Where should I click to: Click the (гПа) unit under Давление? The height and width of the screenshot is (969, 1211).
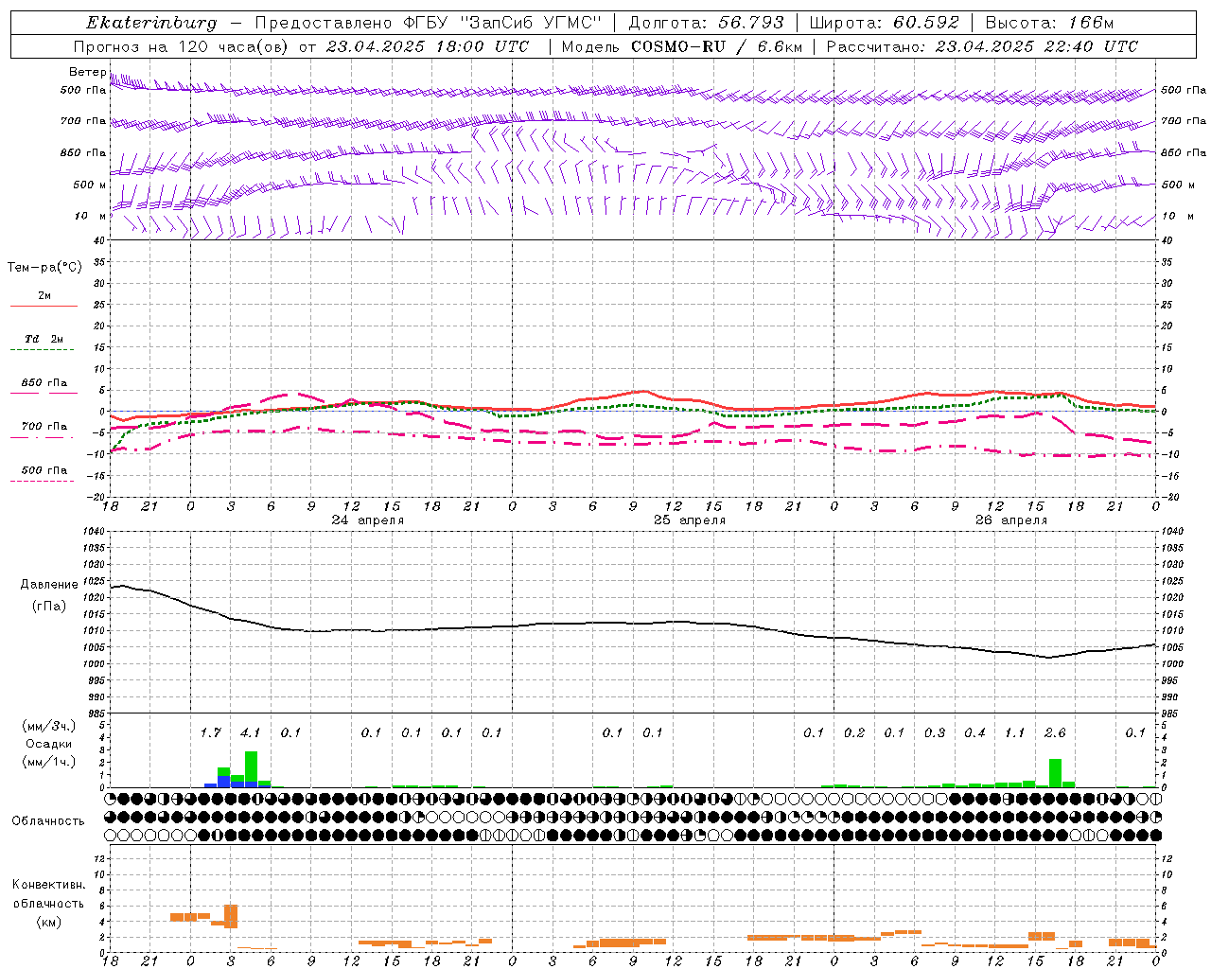49,607
